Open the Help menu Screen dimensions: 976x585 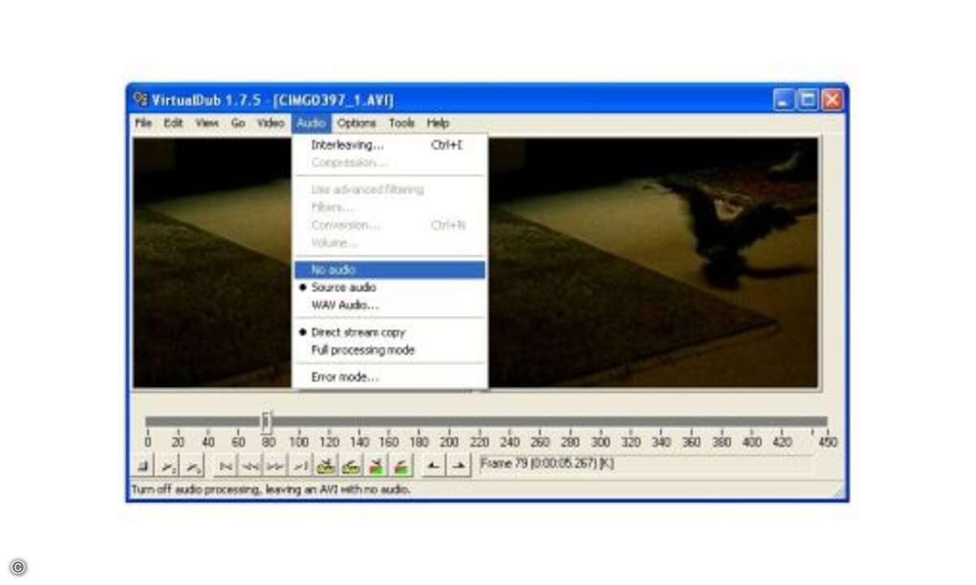[x=438, y=123]
